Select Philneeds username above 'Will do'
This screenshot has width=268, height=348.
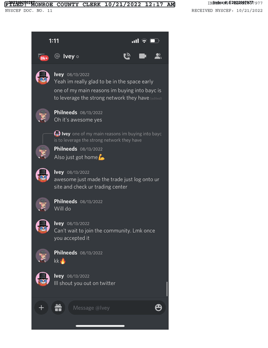point(65,201)
